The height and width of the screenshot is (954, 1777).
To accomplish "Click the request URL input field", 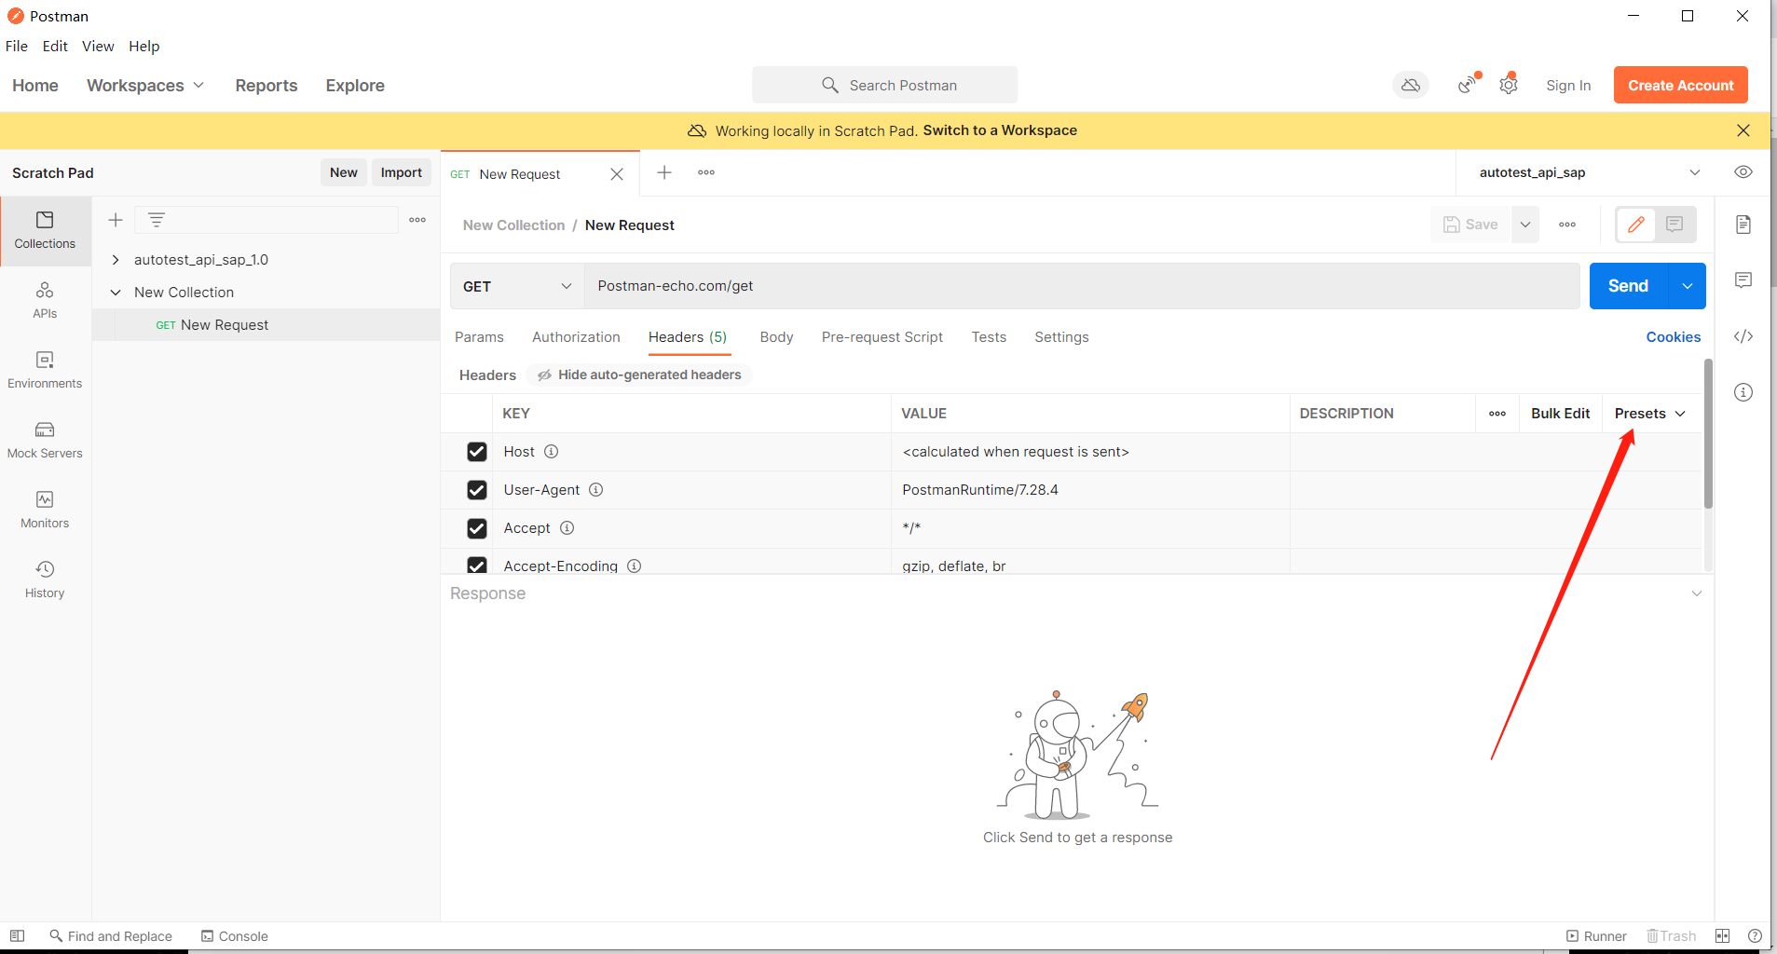I will point(1082,286).
